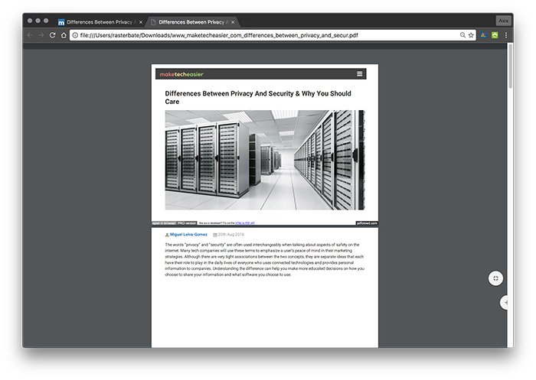Click the pdfcrowd.com link

coord(367,223)
